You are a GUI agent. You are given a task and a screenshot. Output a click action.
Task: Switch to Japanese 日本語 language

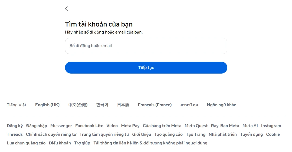(123, 105)
